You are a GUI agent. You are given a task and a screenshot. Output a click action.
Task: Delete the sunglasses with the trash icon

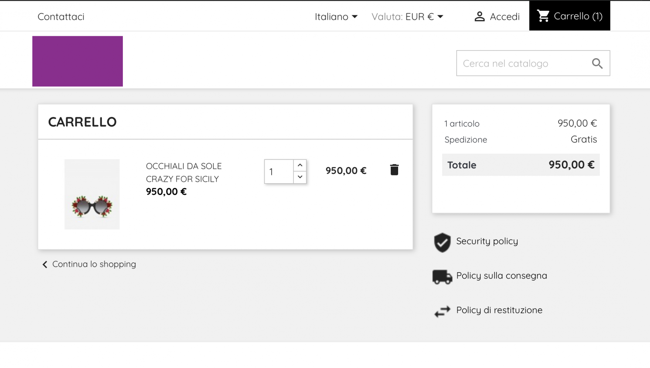(x=394, y=170)
